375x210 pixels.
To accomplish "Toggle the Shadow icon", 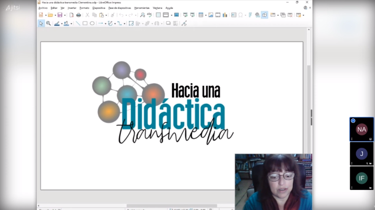I will (168, 23).
